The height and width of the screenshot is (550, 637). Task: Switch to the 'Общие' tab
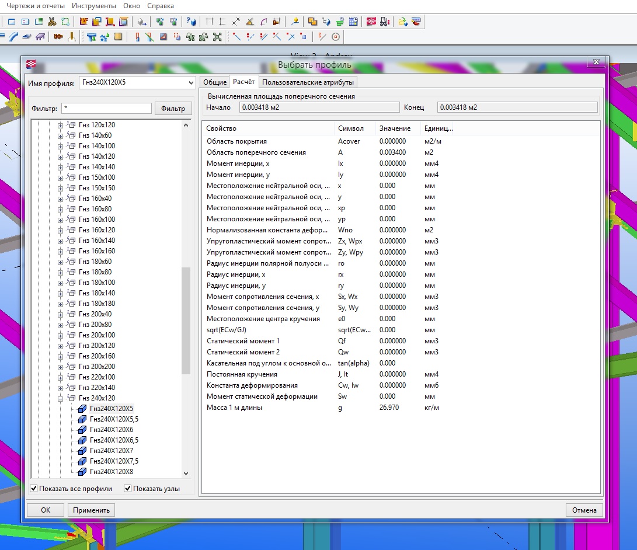pyautogui.click(x=214, y=82)
